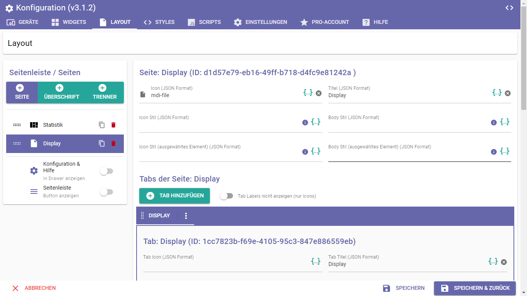Open JSON editor for Body Stil ausgewähltes Element

click(505, 151)
